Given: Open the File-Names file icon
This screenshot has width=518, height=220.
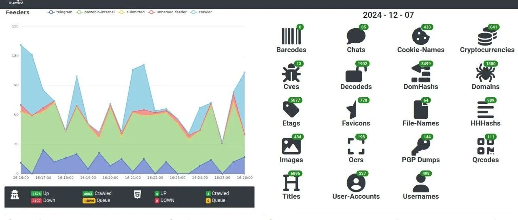Looking at the screenshot, I should point(421,110).
